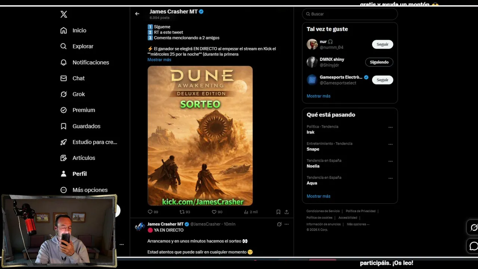Open options for Irak trend
This screenshot has height=269, width=478.
tap(390, 127)
